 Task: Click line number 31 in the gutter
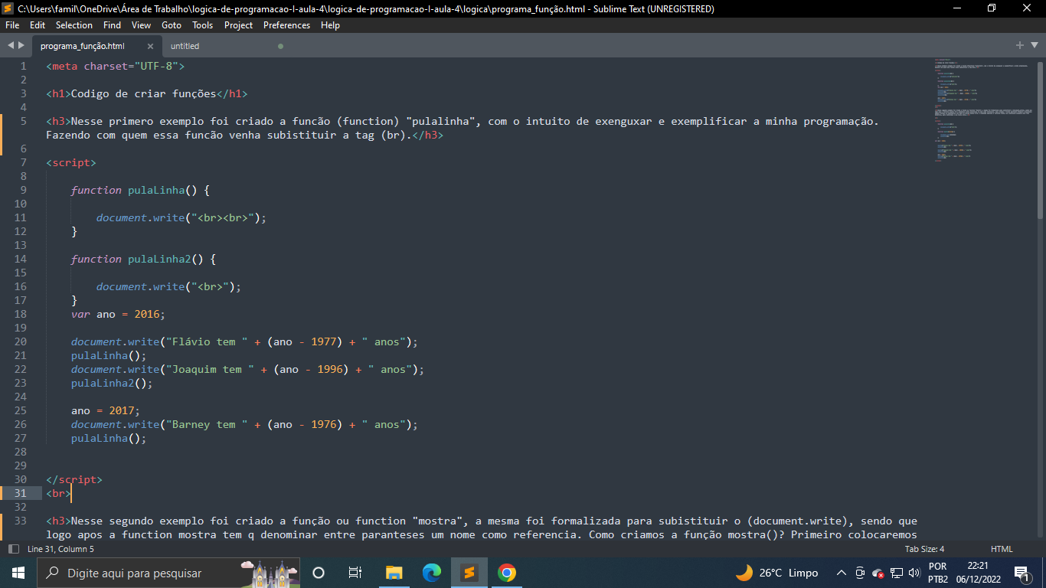(x=20, y=493)
